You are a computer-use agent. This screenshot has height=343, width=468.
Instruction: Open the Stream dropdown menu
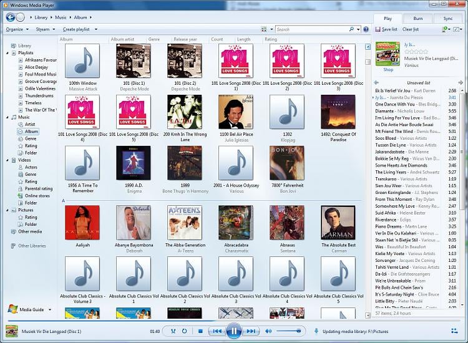click(46, 29)
